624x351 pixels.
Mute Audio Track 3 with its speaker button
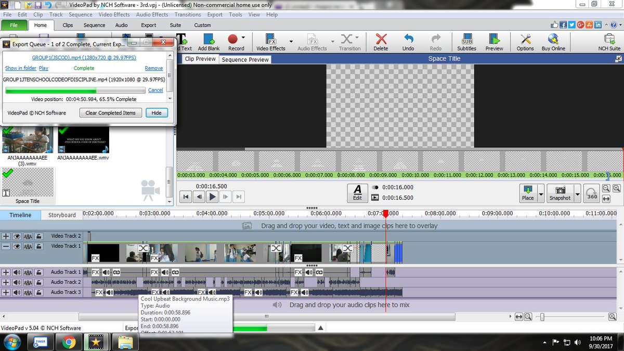click(17, 292)
